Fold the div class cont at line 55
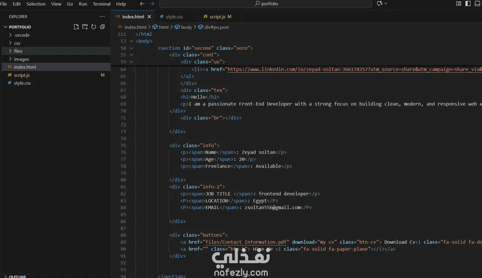 point(131,55)
